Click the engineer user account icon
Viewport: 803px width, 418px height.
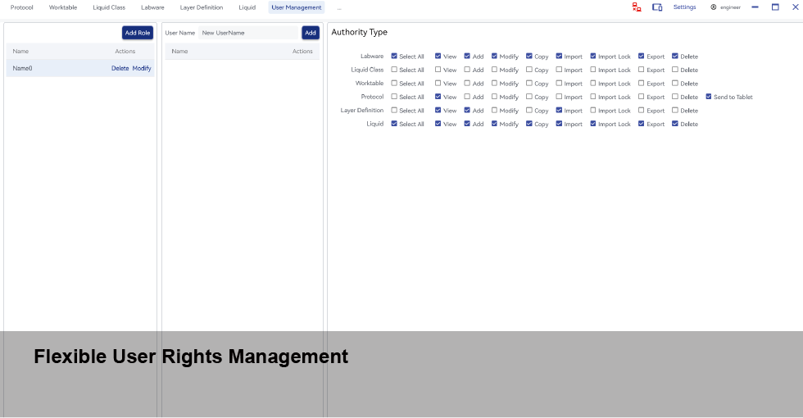coord(714,7)
